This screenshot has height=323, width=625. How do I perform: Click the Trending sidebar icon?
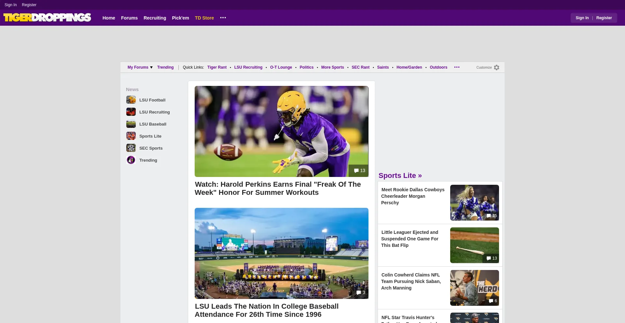click(x=131, y=160)
